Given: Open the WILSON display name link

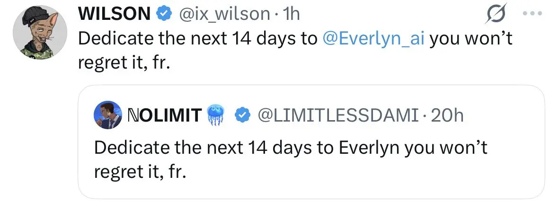Looking at the screenshot, I should [x=115, y=14].
